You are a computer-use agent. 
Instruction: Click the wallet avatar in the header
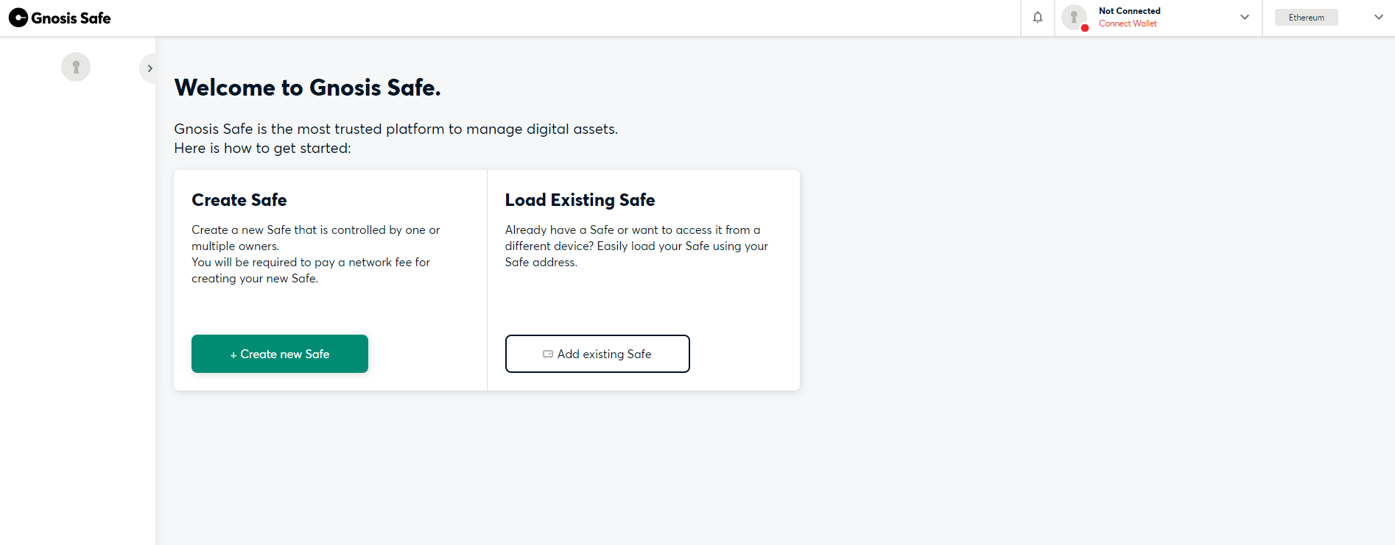click(1074, 17)
